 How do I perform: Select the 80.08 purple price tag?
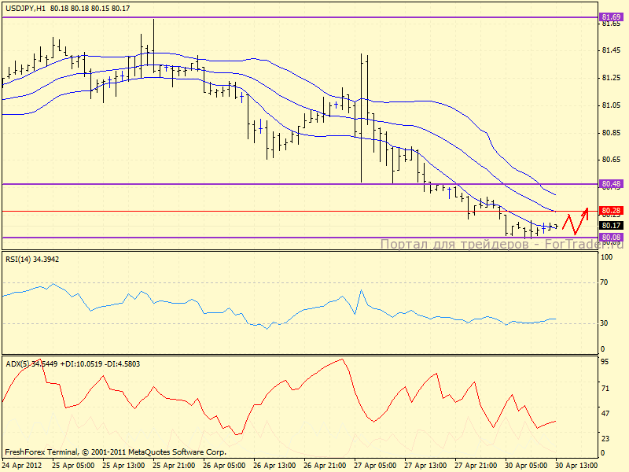click(x=611, y=237)
